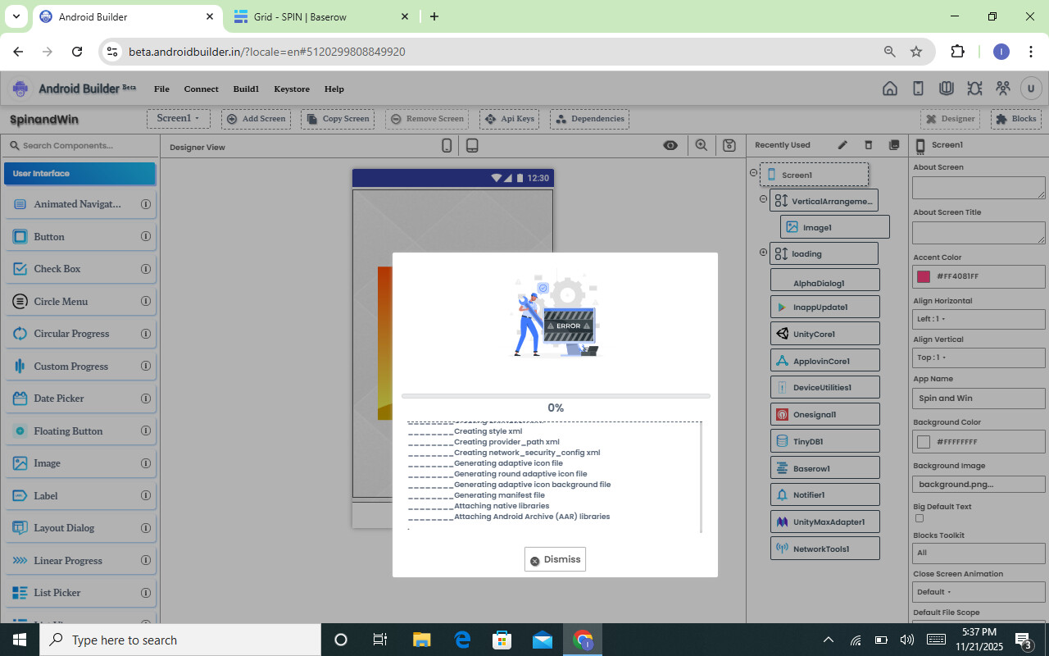Click the trash delete icon in component tree
This screenshot has height=656, width=1049.
pyautogui.click(x=869, y=145)
